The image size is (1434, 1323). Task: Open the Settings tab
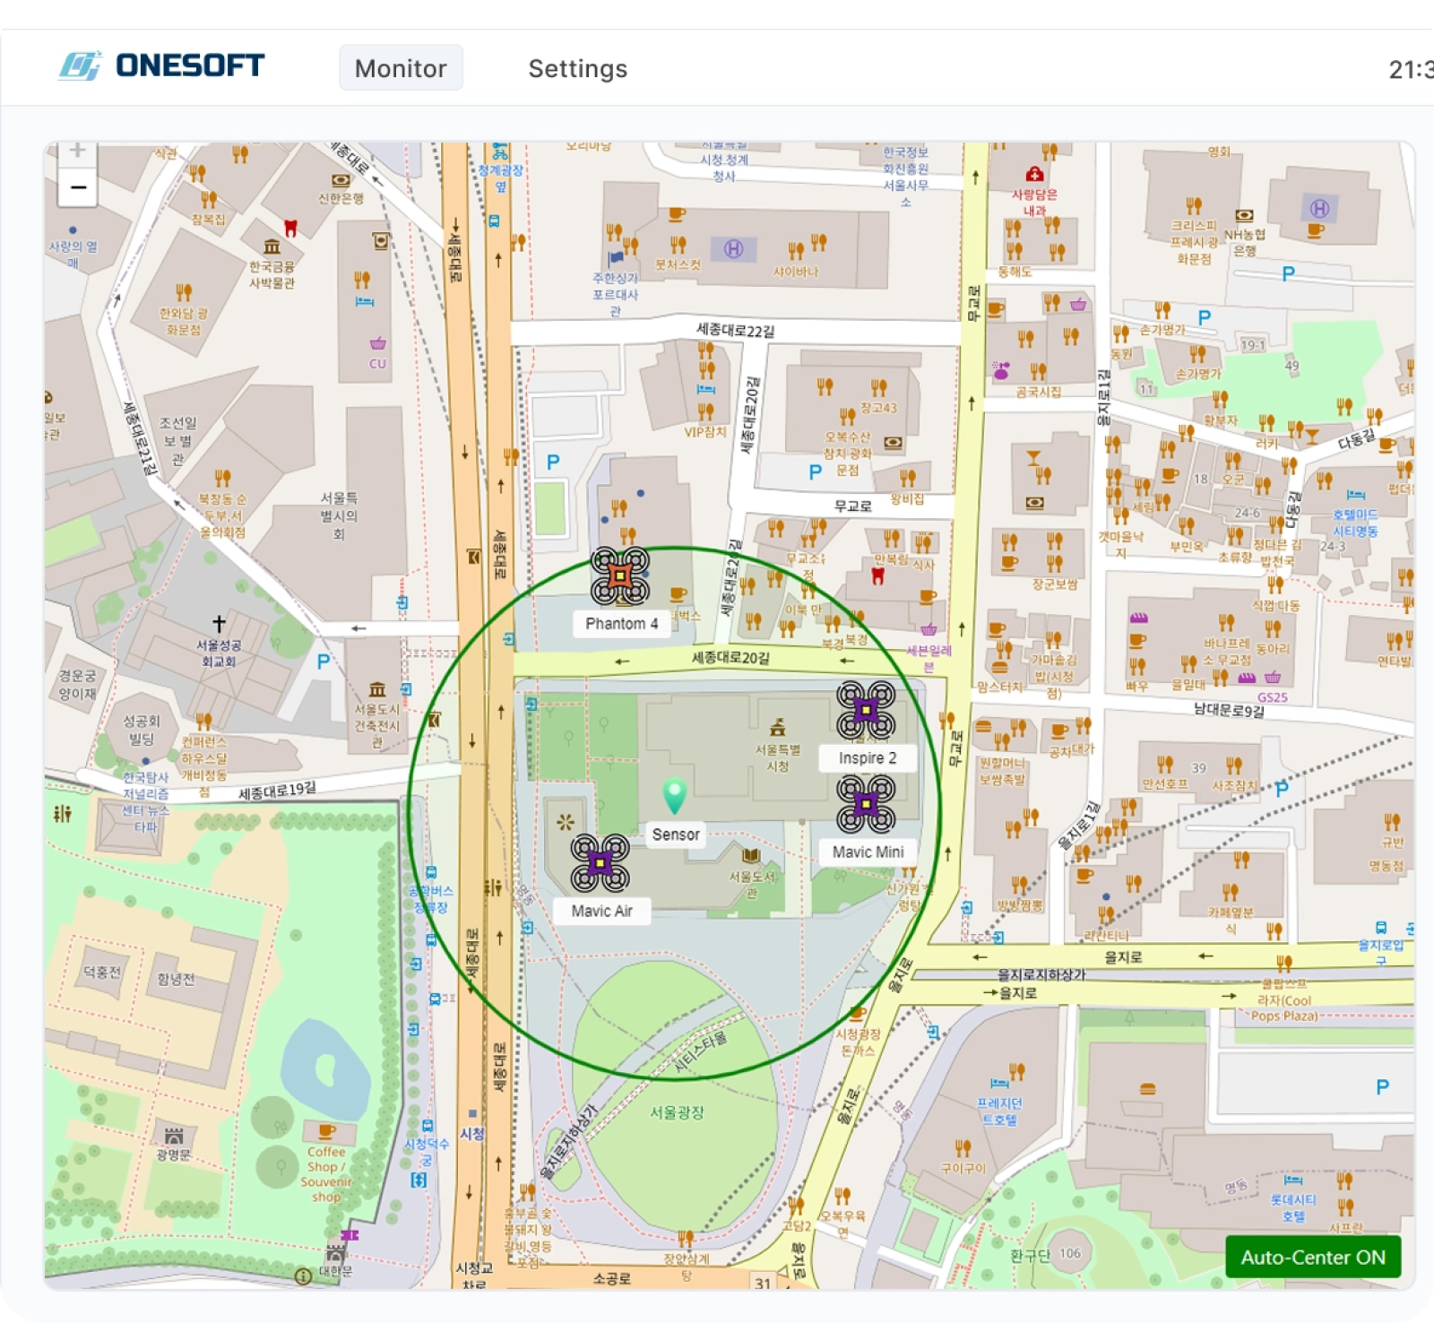tap(578, 68)
